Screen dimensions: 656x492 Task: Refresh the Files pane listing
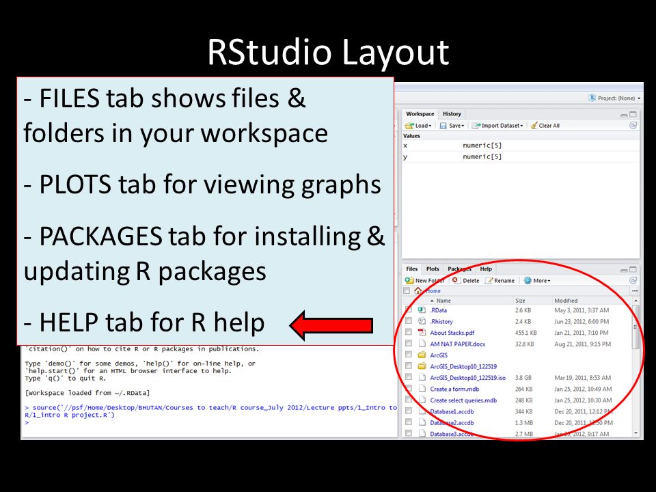coord(633,280)
